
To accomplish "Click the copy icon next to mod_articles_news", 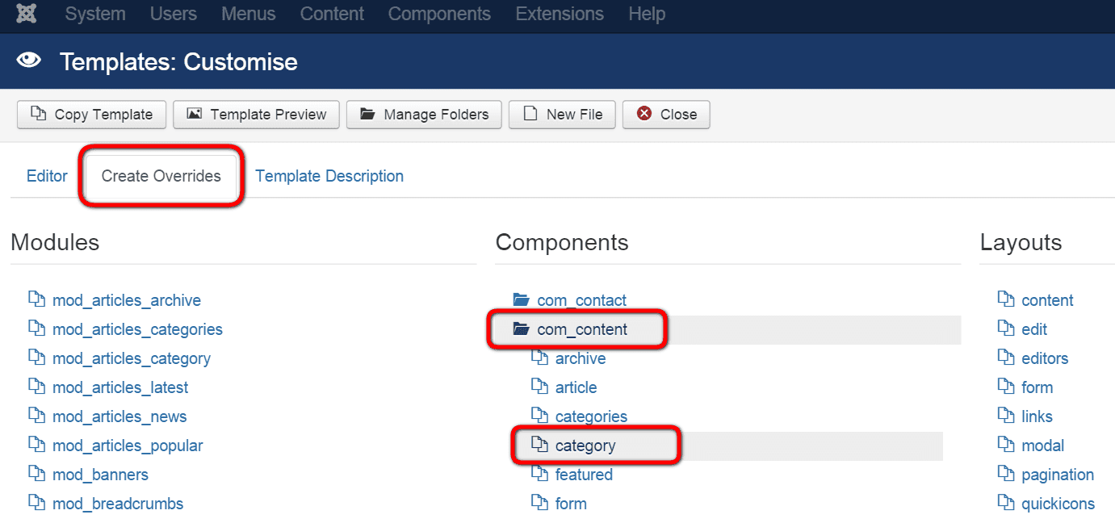I will click(x=36, y=416).
